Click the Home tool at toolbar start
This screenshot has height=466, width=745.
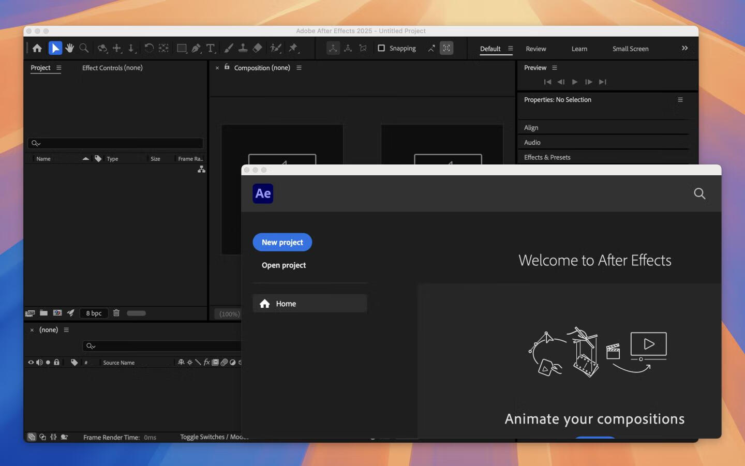(37, 48)
